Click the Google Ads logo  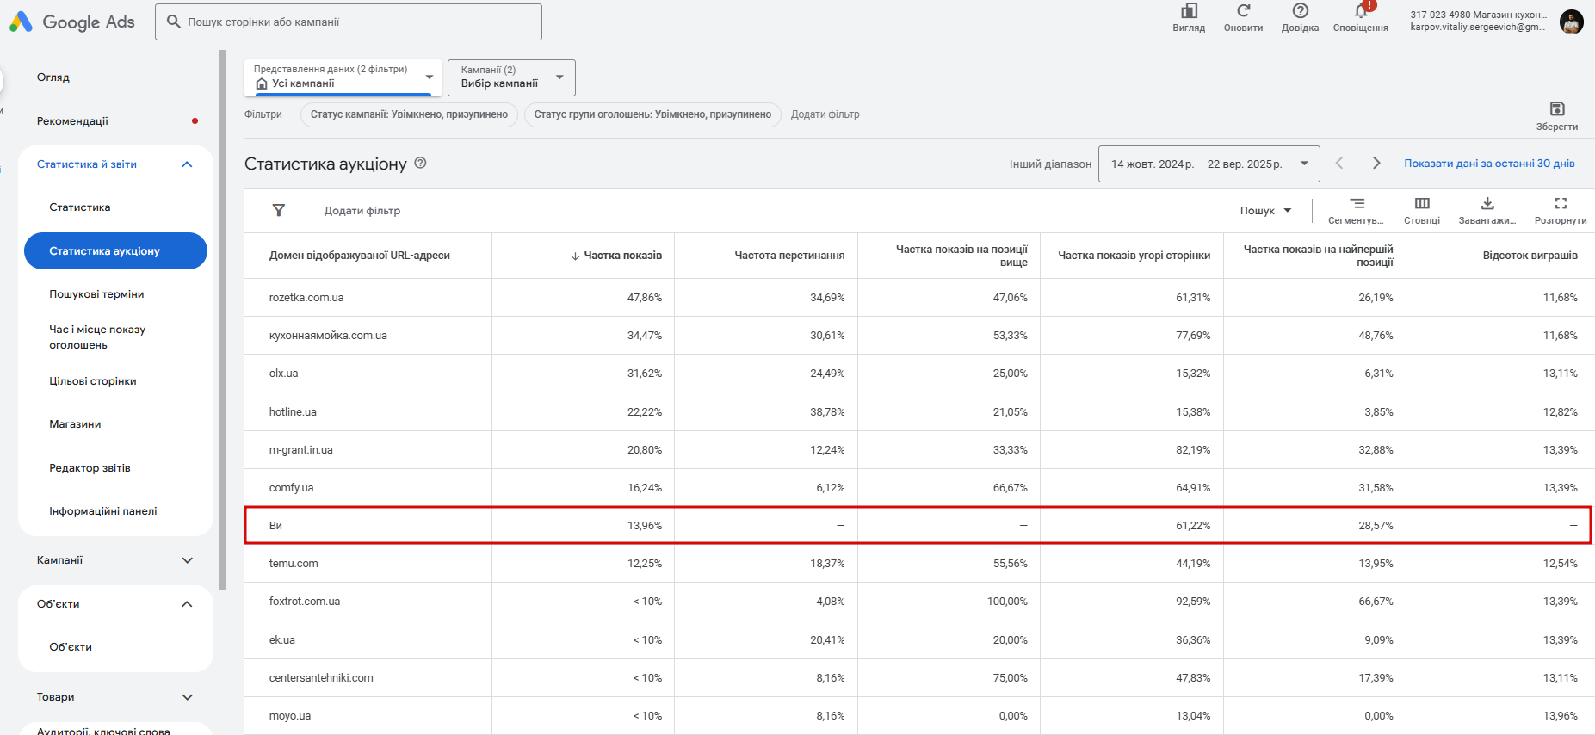pos(72,22)
